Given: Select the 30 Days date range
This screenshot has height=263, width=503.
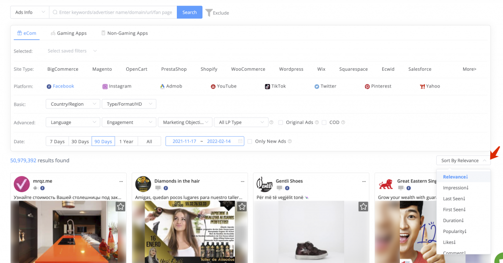Looking at the screenshot, I should (80, 141).
